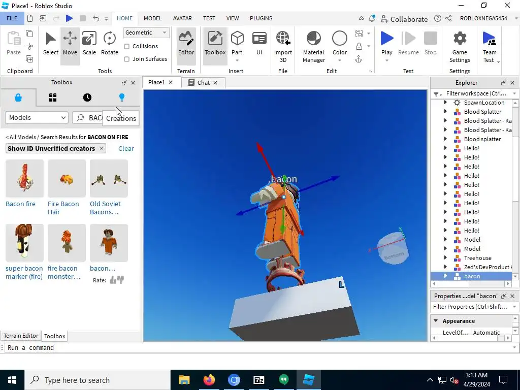Open the FILE menu
The image size is (520, 390).
click(x=12, y=18)
